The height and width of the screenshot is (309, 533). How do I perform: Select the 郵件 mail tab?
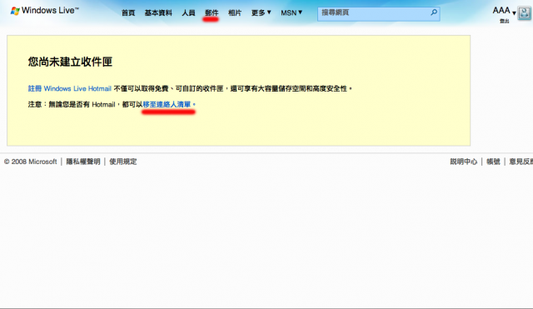212,13
